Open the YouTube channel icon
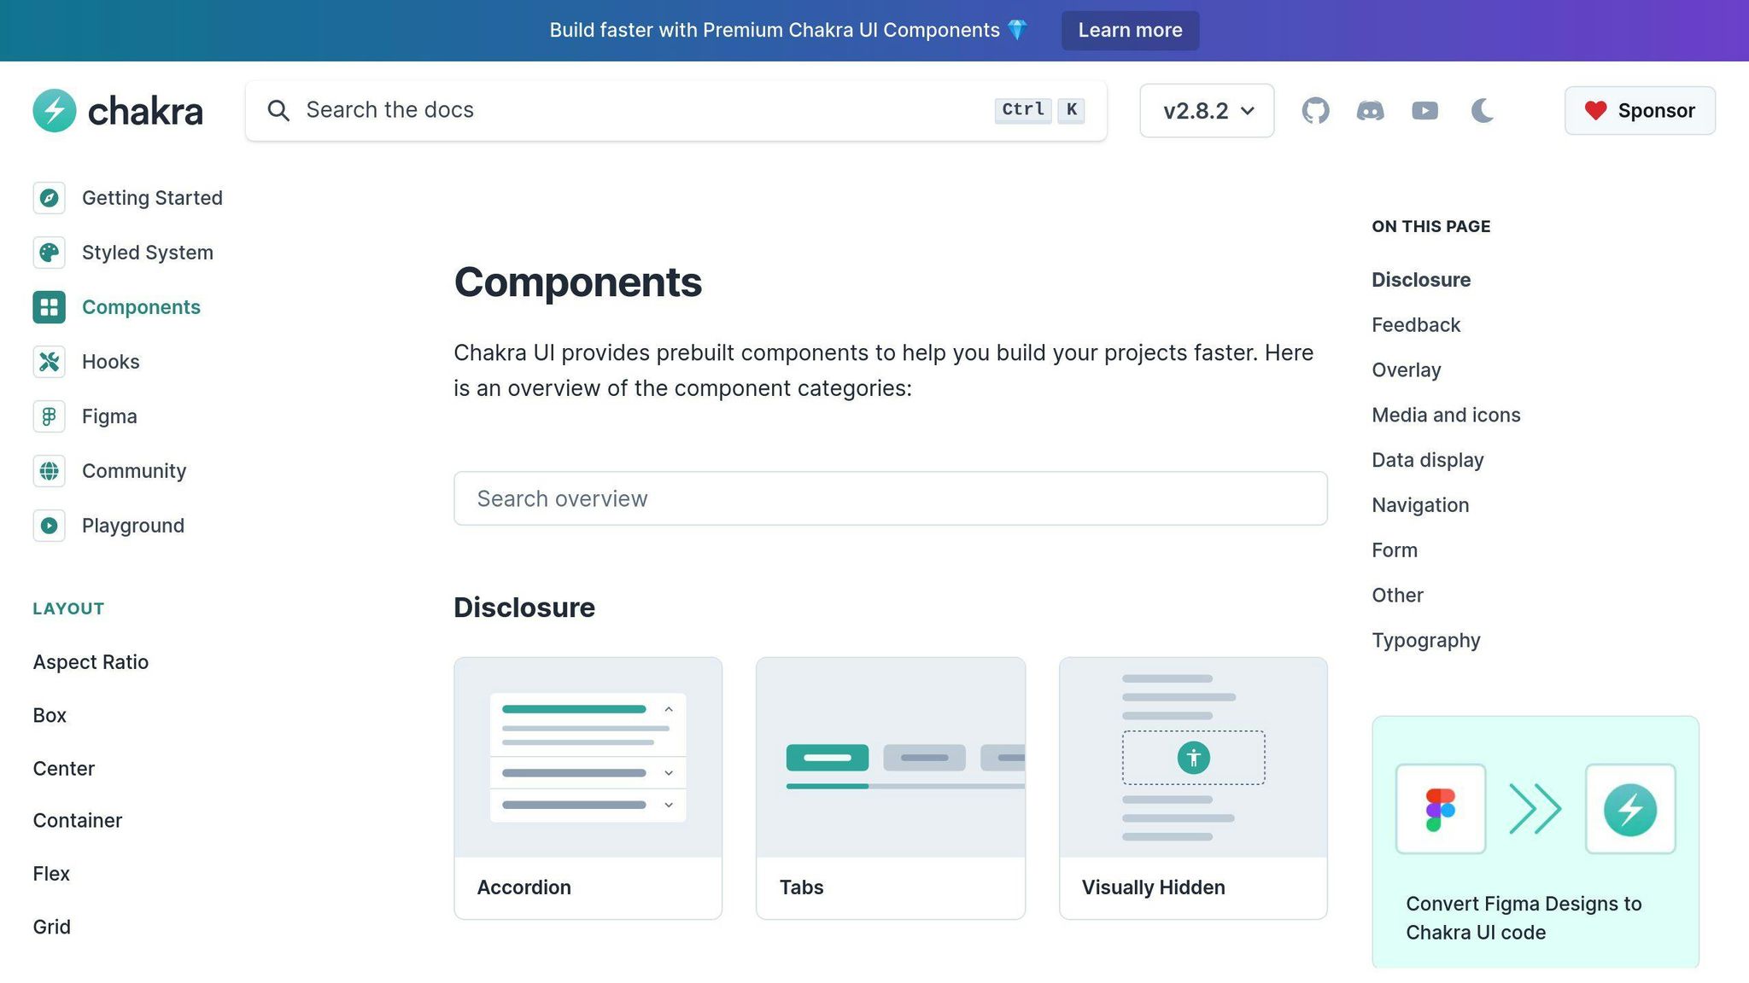Image resolution: width=1749 pixels, height=983 pixels. 1424,111
